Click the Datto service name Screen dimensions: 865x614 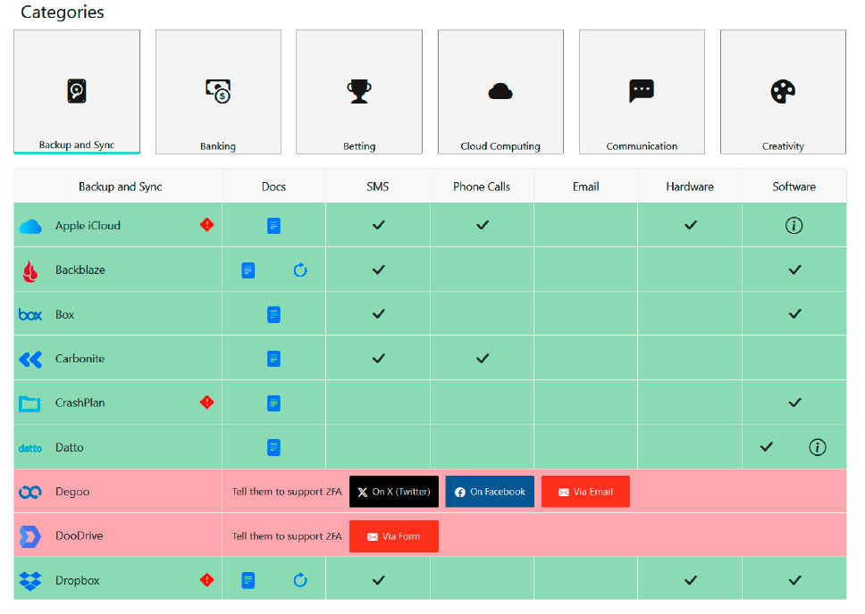point(70,447)
